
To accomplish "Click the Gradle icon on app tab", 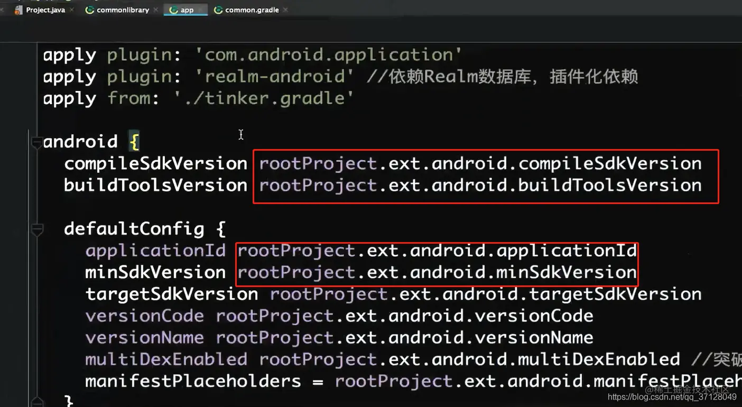I will (173, 10).
